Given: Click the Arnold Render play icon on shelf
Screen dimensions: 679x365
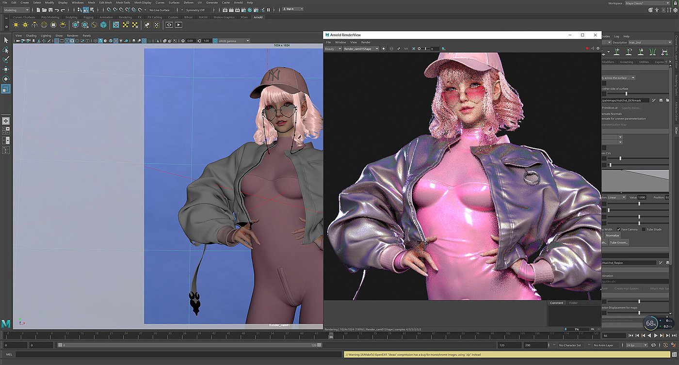Looking at the screenshot, I should click(178, 25).
